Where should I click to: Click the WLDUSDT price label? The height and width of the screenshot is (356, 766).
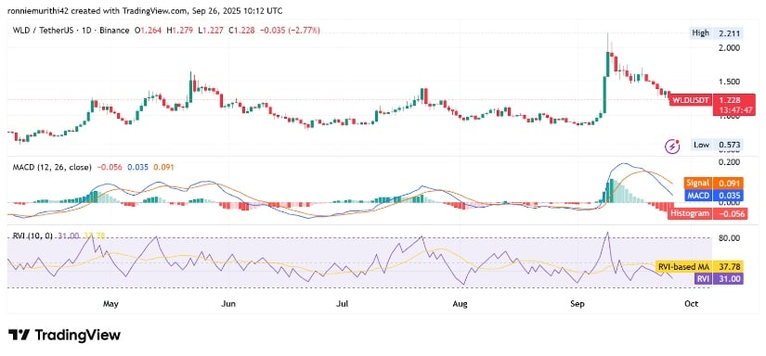(x=691, y=100)
